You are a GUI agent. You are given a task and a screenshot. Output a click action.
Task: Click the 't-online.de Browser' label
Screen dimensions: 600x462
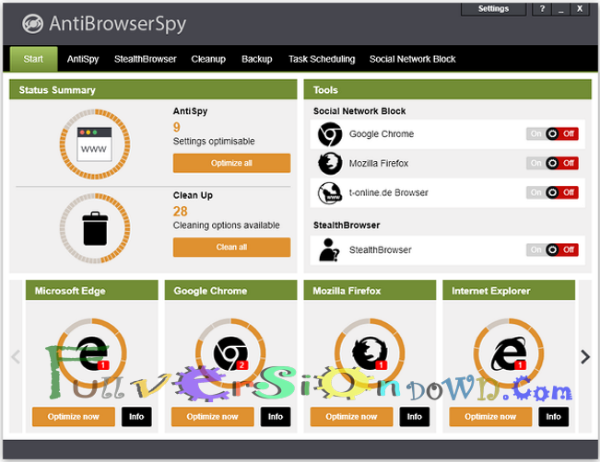(388, 192)
